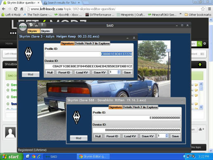
Task: Bookmark page with star icon
Action: [203, 9]
